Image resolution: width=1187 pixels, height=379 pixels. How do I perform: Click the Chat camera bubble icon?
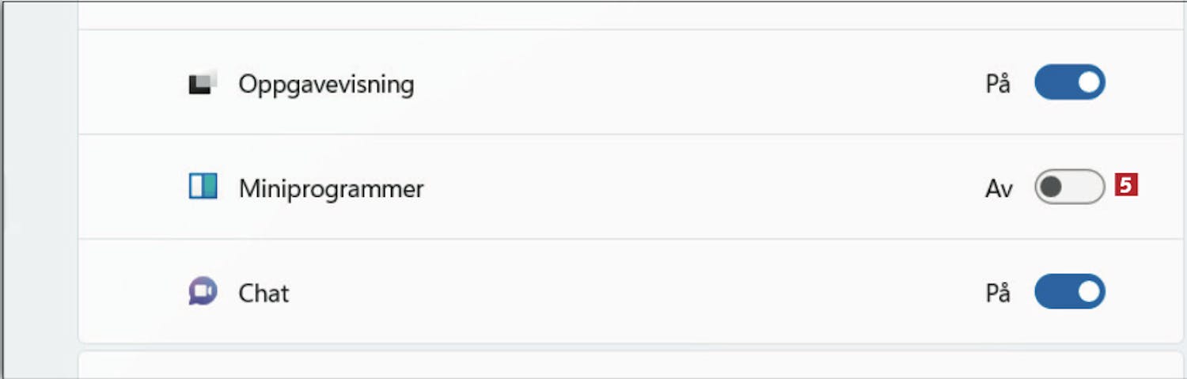(x=203, y=292)
